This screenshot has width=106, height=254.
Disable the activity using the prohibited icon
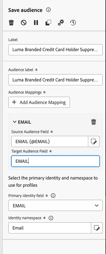24,23
